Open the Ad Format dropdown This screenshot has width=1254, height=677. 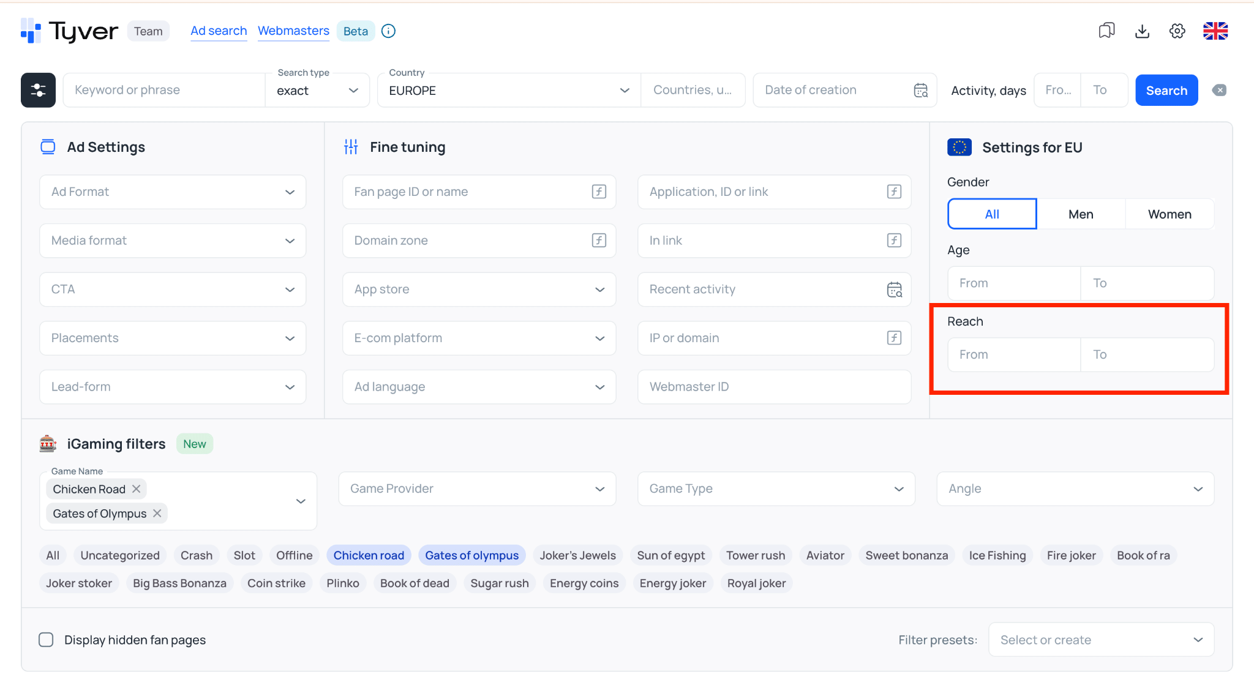click(173, 192)
